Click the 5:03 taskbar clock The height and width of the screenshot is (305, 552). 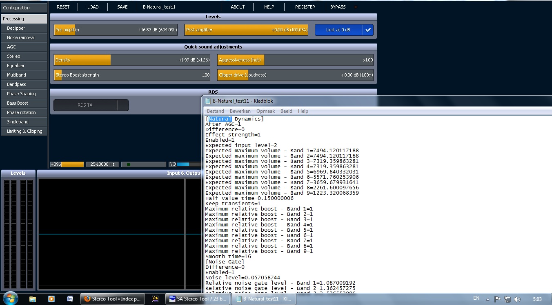537,299
